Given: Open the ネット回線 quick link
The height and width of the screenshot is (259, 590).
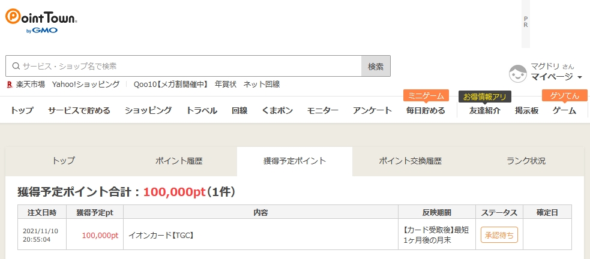Looking at the screenshot, I should click(x=262, y=85).
